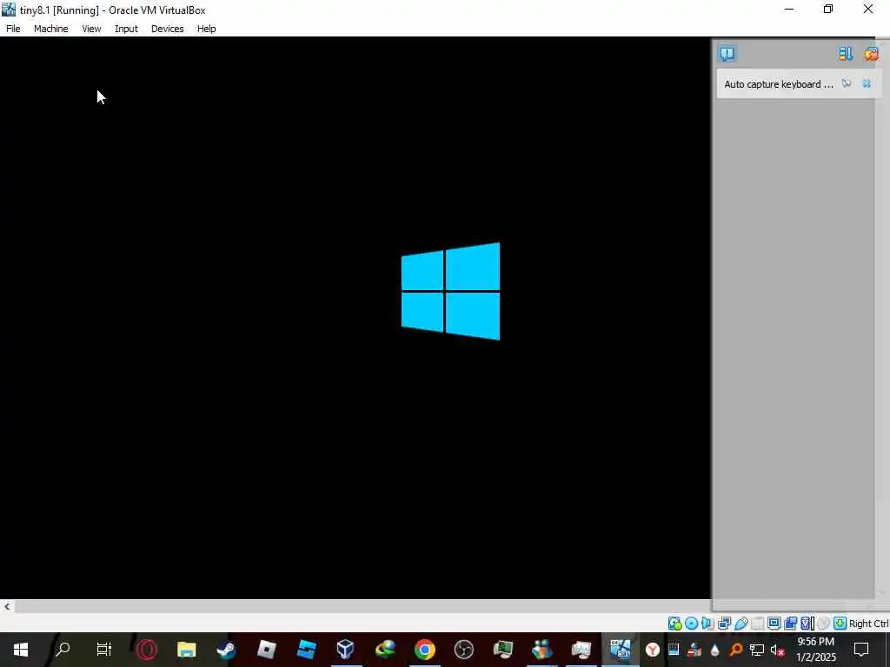Open Internet Download Manager from taskbar
The image size is (890, 667).
(385, 650)
